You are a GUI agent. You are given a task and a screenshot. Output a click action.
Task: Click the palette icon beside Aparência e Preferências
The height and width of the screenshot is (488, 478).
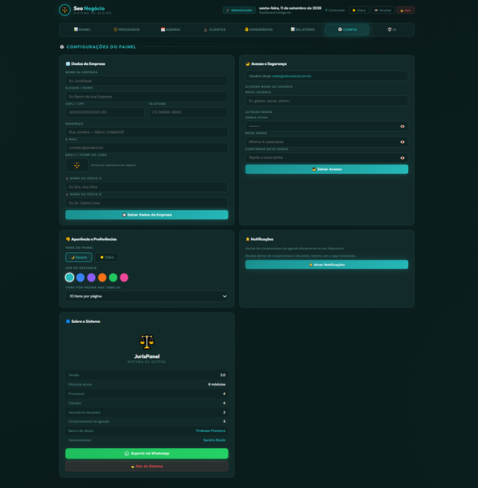67,239
